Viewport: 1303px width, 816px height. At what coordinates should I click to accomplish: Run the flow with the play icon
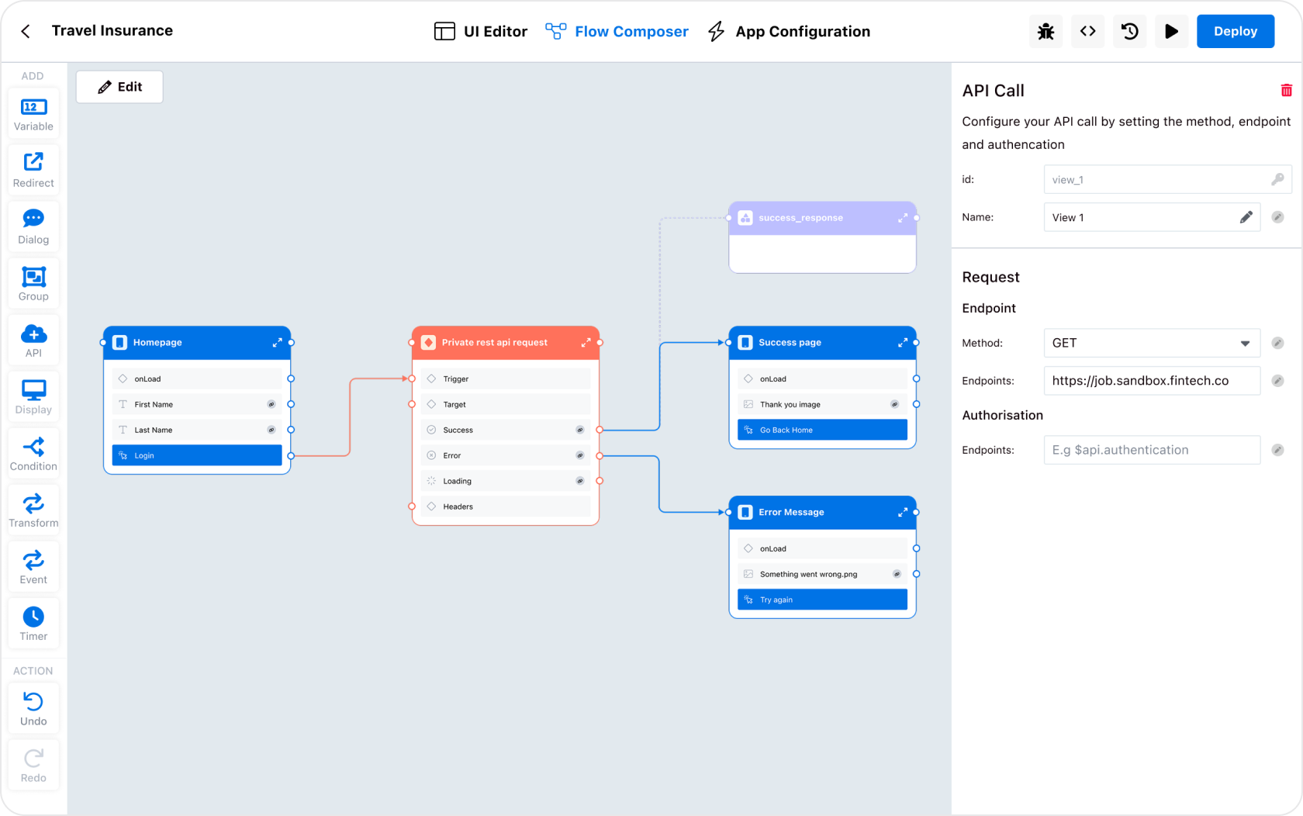pos(1171,31)
